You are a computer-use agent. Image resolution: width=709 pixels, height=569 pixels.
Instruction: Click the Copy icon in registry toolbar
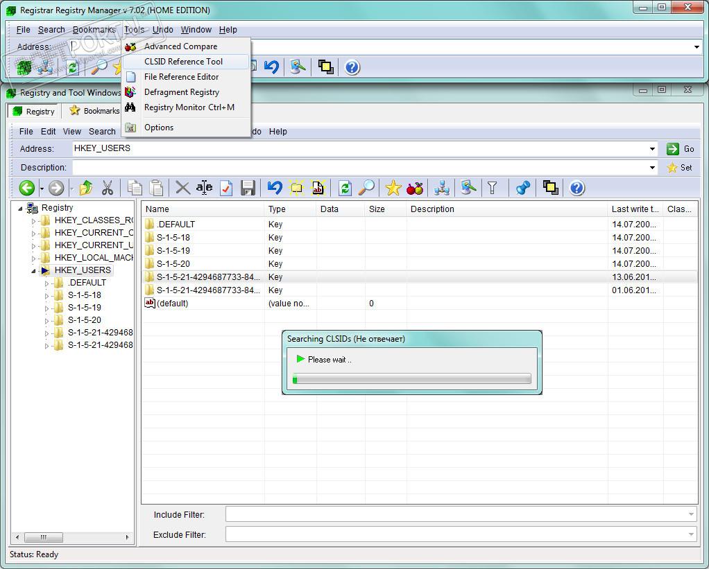click(x=135, y=188)
